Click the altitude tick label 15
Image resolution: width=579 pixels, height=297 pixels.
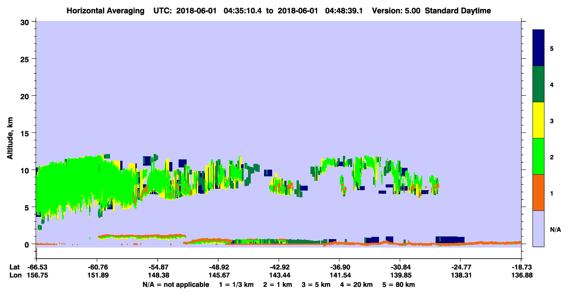[26, 133]
